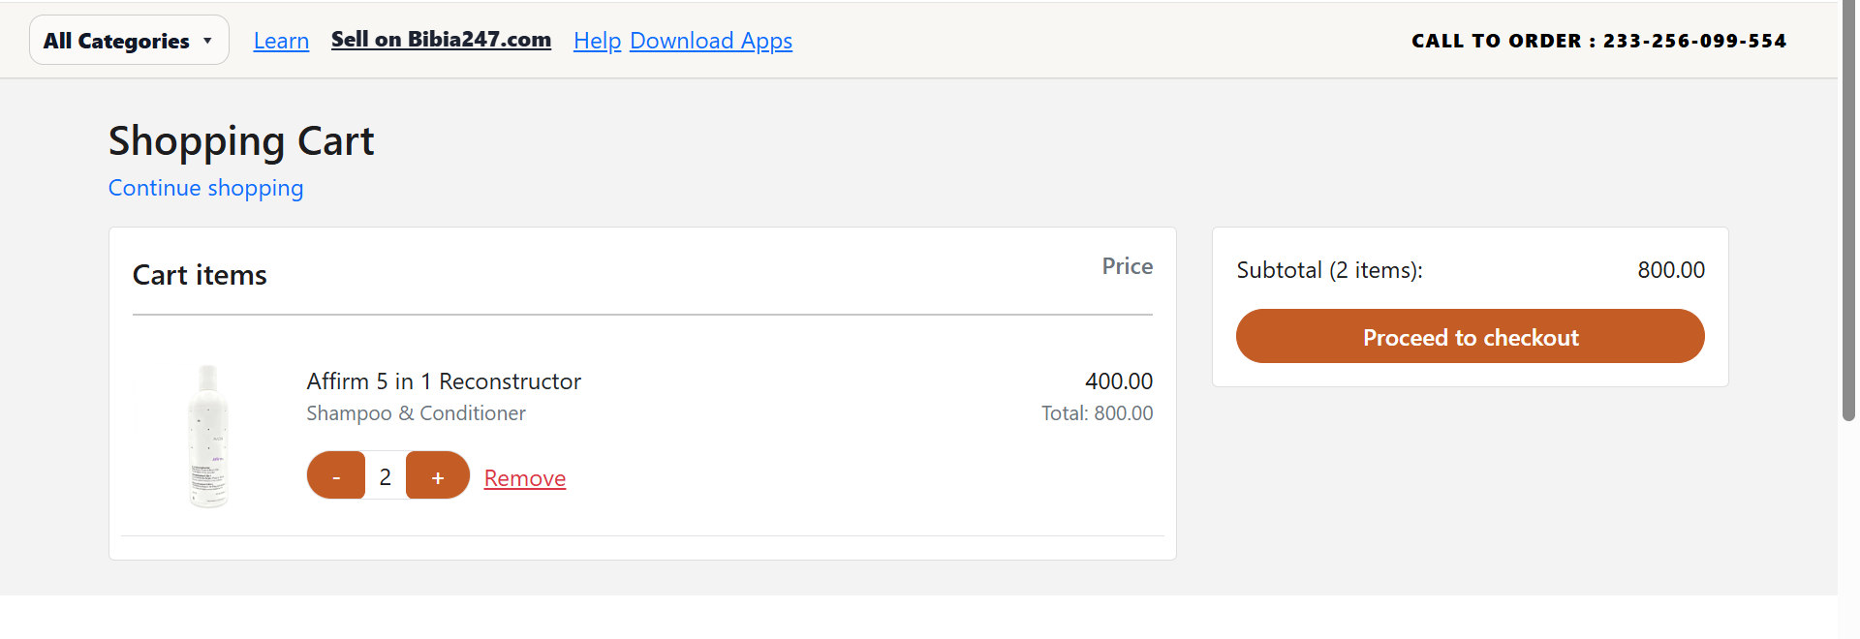1860x639 pixels.
Task: Remove the Affirm 5 in 1 Reconstructor
Action: point(524,477)
